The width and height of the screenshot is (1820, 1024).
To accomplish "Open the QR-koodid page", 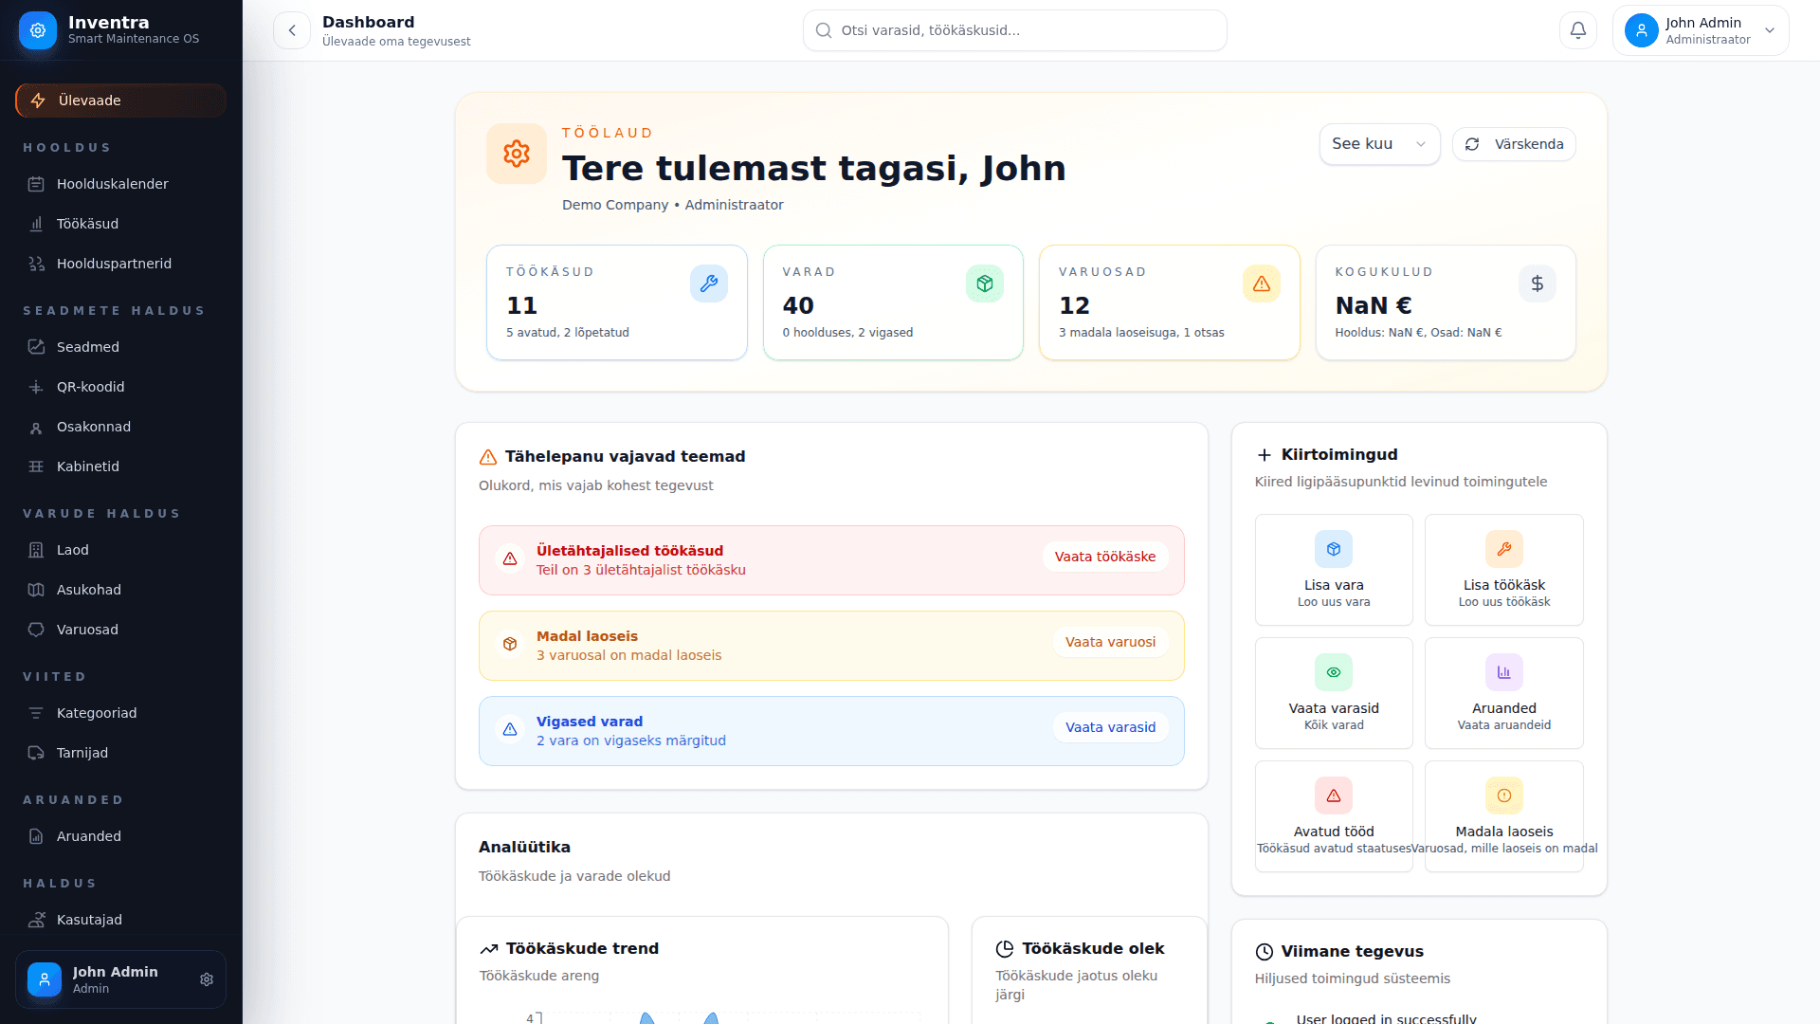I will click(90, 387).
